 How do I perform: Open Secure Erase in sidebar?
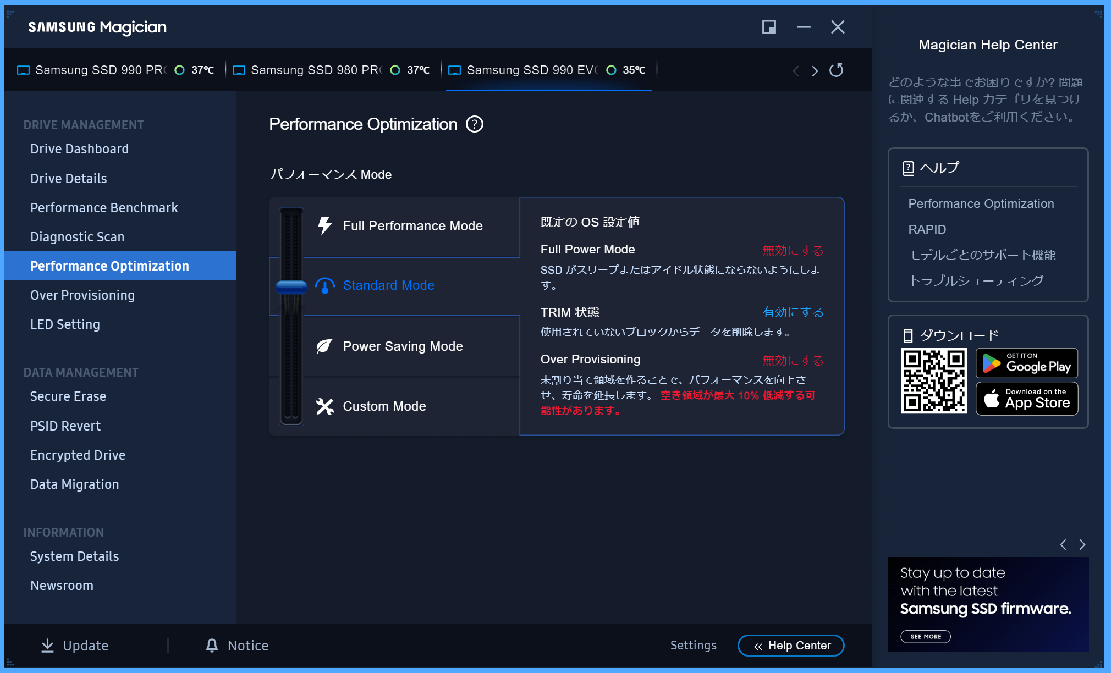68,396
